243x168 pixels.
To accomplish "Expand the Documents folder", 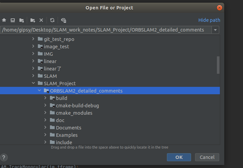I will pyautogui.click(x=45, y=127).
